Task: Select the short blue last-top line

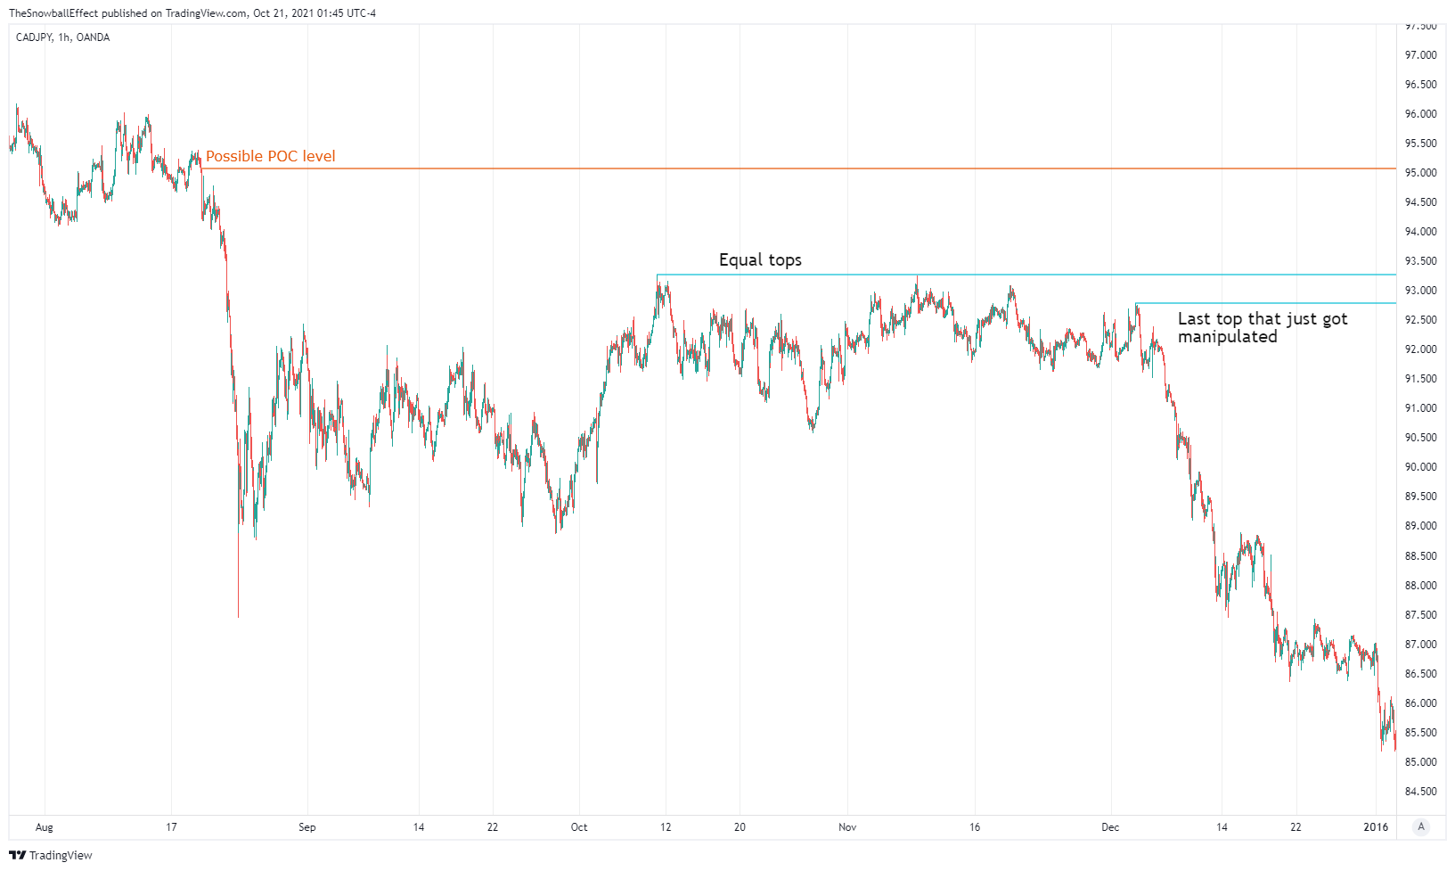Action: coord(1265,304)
